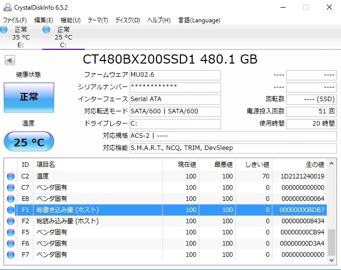341x270 pixels.
Task: Select the 総読み込み量 (ホスト) row
Action: (166, 221)
